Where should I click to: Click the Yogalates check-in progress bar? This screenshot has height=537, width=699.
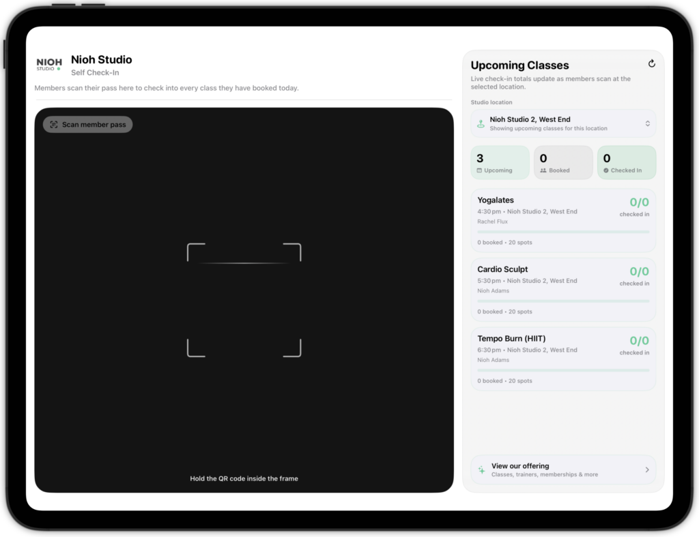point(562,232)
